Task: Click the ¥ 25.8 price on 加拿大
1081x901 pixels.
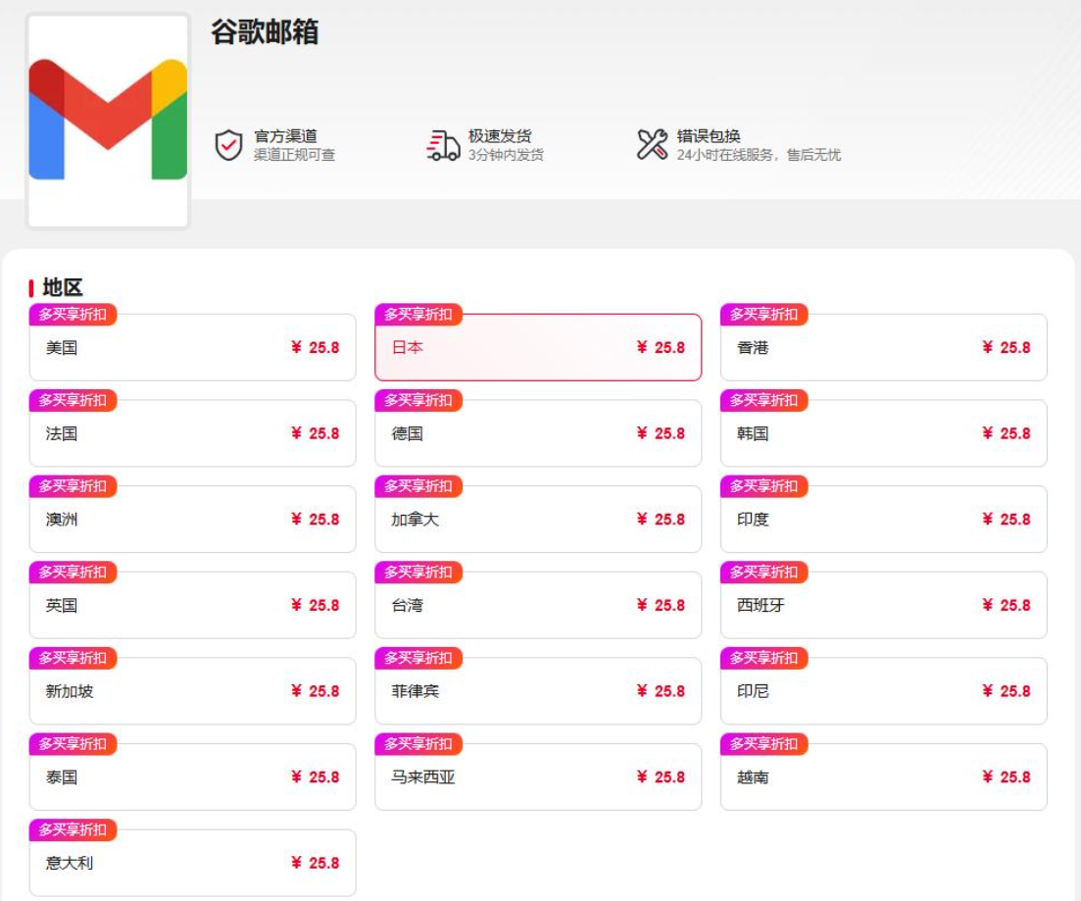Action: point(661,520)
